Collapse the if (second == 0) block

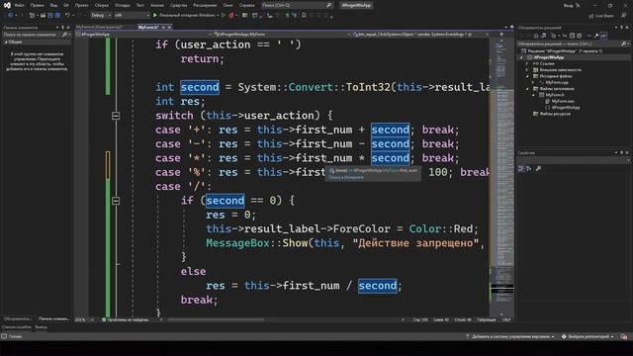point(116,201)
